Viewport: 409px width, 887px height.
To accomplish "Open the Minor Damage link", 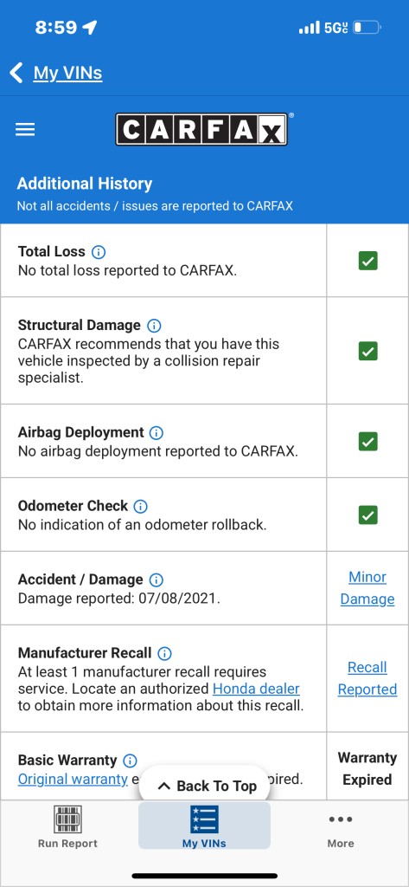I will [x=367, y=588].
